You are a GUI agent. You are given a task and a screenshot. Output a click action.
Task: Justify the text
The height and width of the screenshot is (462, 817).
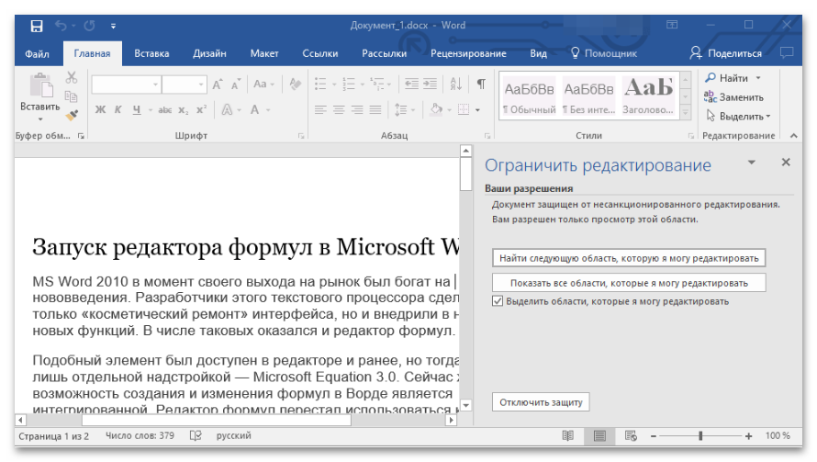(x=375, y=109)
